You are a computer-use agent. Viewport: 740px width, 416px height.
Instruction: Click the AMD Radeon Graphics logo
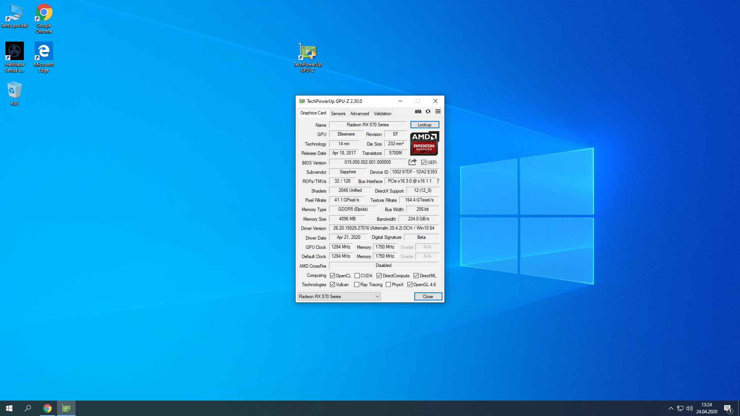[x=424, y=143]
